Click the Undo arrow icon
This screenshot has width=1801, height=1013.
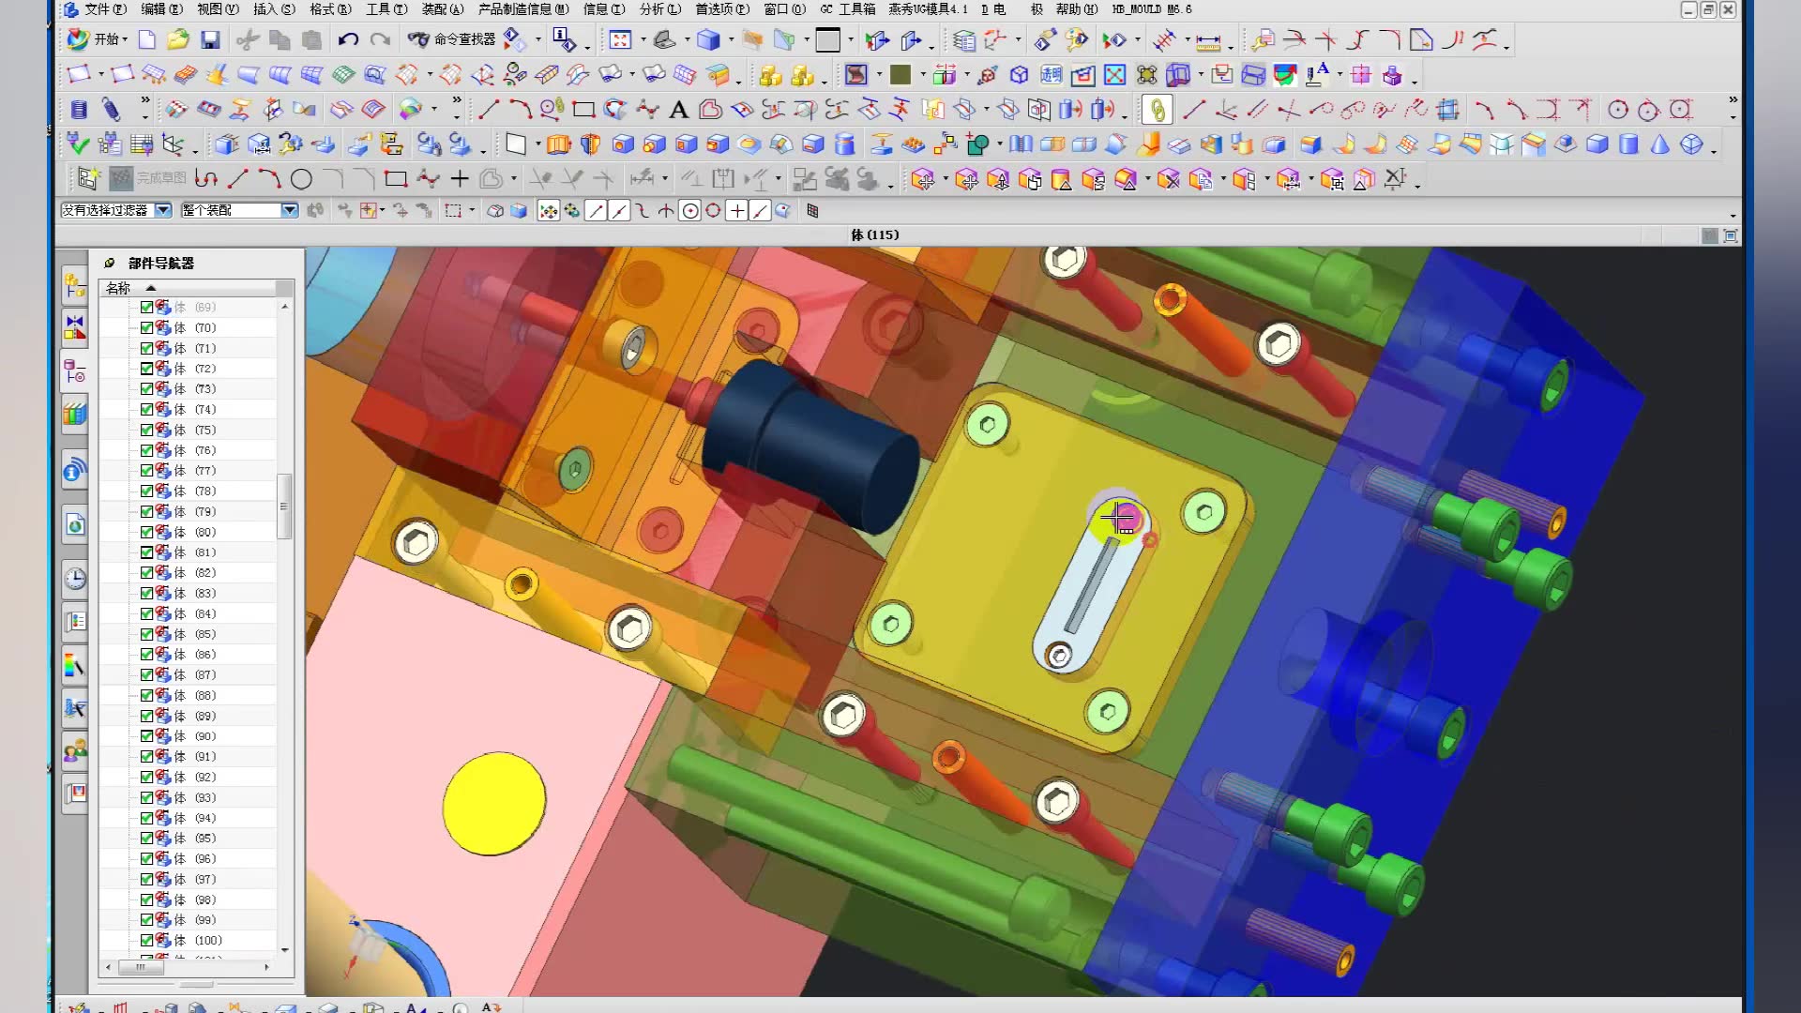(x=348, y=39)
